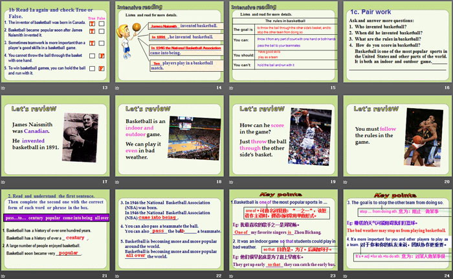Click the slide number label '19'

[x=333, y=181]
